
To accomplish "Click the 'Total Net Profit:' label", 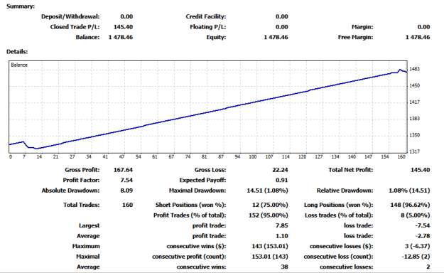I will [350, 170].
